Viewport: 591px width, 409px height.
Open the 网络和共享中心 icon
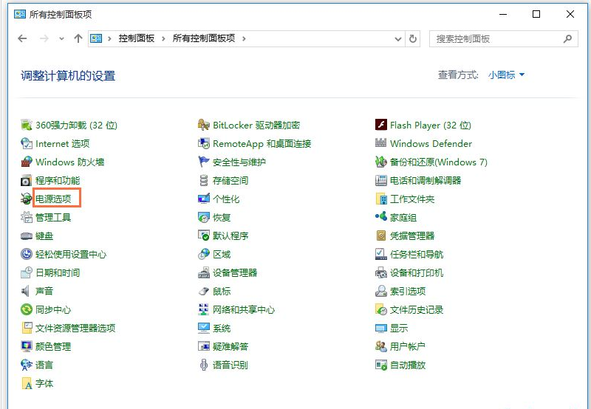click(x=204, y=310)
